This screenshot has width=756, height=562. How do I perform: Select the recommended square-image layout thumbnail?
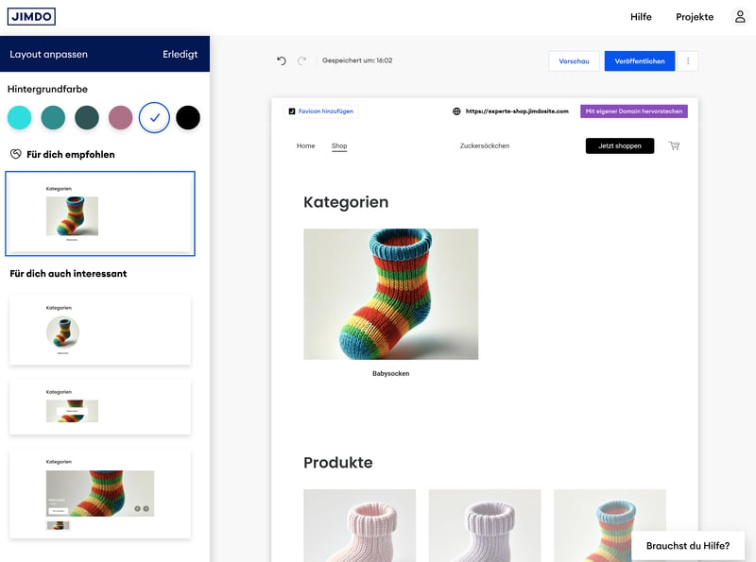100,213
